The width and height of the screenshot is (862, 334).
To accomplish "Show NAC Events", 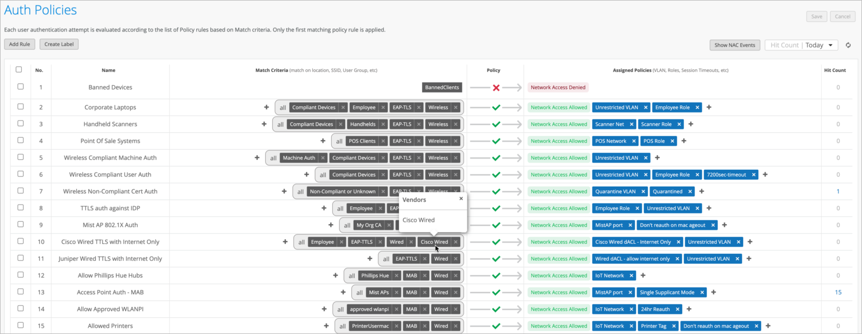I will tap(735, 45).
